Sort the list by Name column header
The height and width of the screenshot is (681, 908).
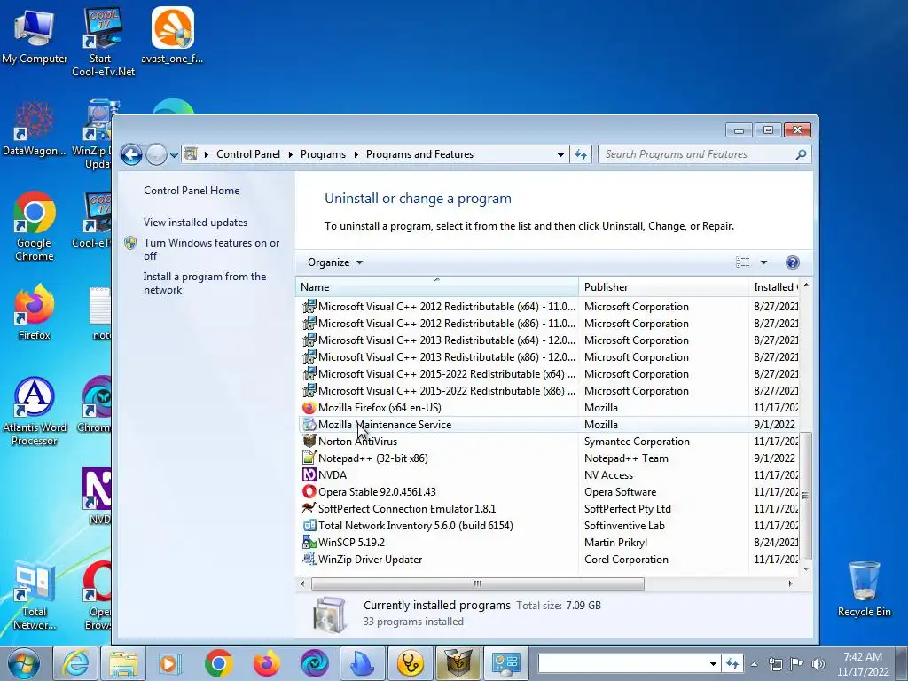point(436,287)
